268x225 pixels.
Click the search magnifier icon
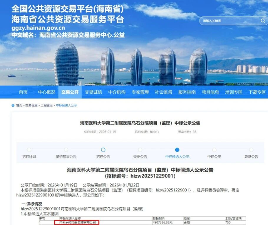coord(263,21)
